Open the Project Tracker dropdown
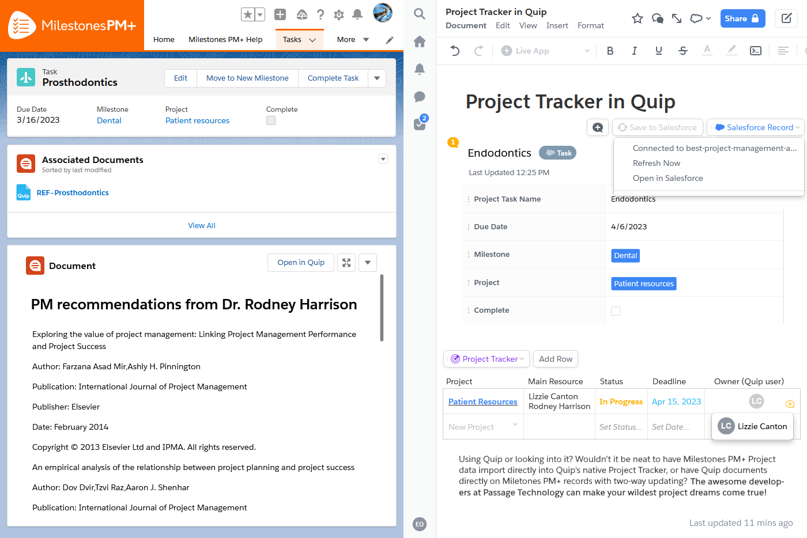The image size is (807, 538). tap(487, 359)
